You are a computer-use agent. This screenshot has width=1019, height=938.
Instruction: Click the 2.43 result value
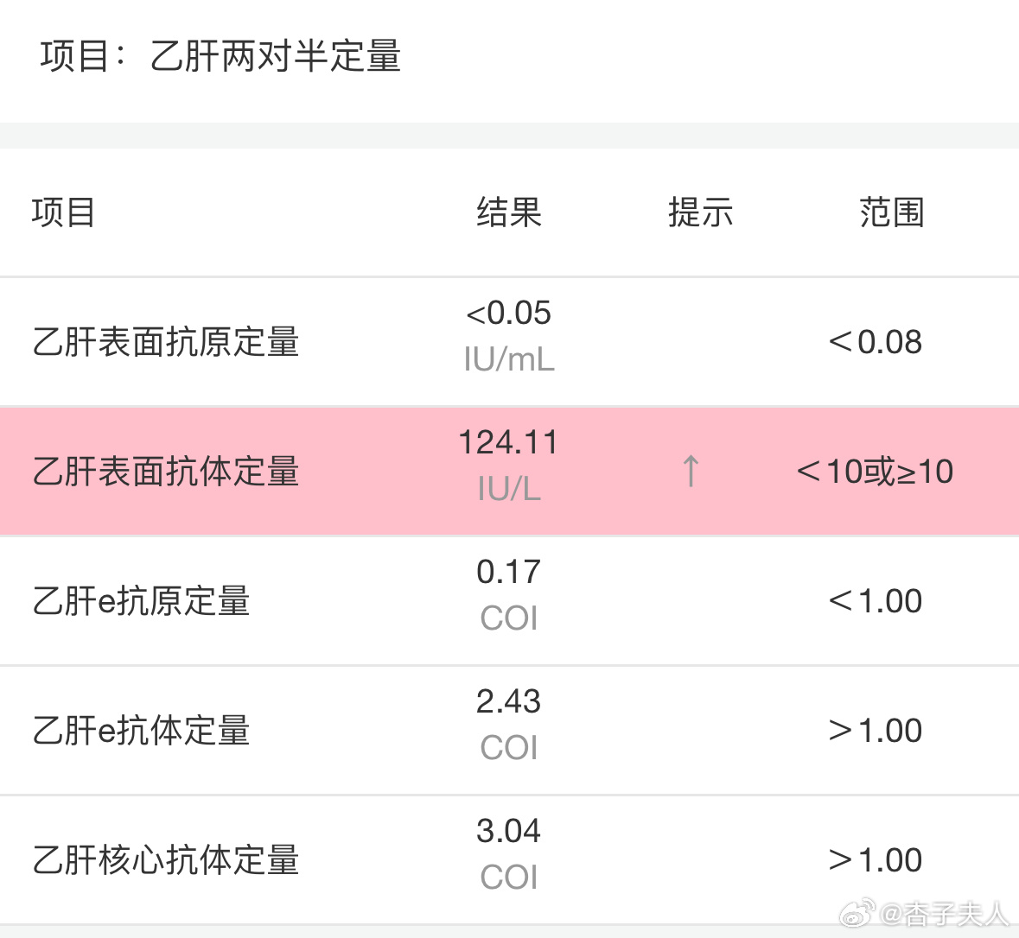(x=508, y=700)
